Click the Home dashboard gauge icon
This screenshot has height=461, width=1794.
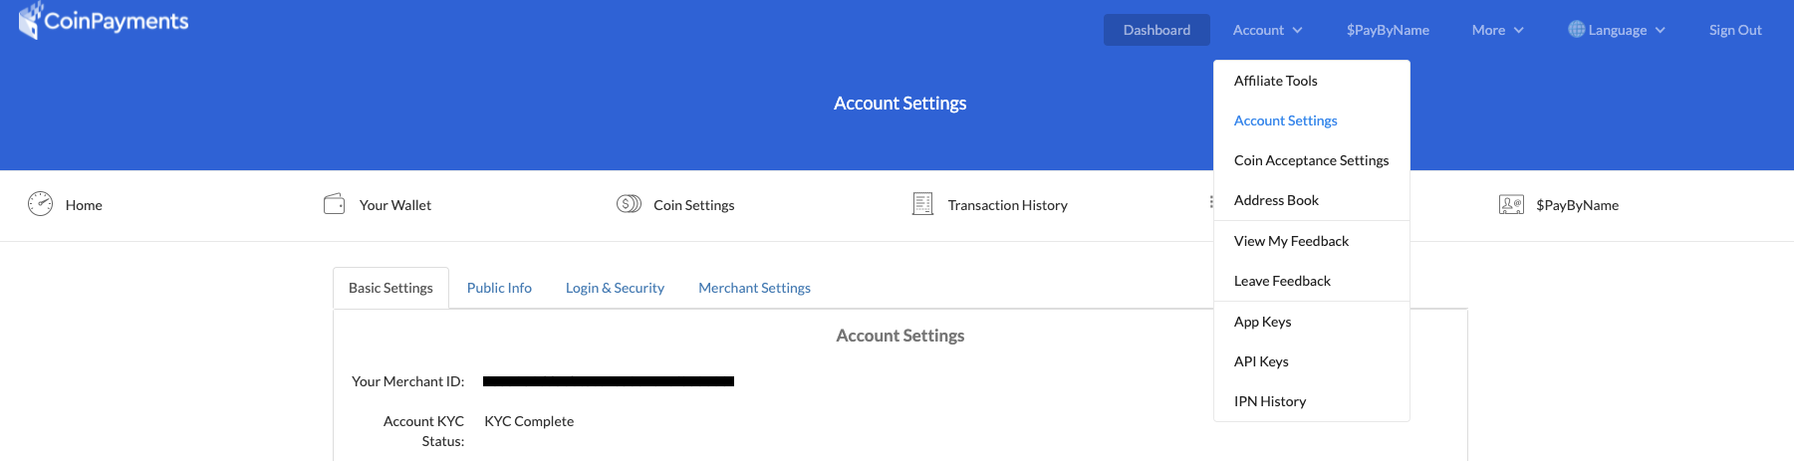pos(40,204)
